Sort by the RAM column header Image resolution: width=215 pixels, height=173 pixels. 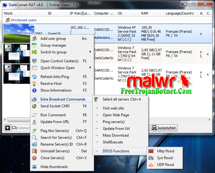point(152,13)
